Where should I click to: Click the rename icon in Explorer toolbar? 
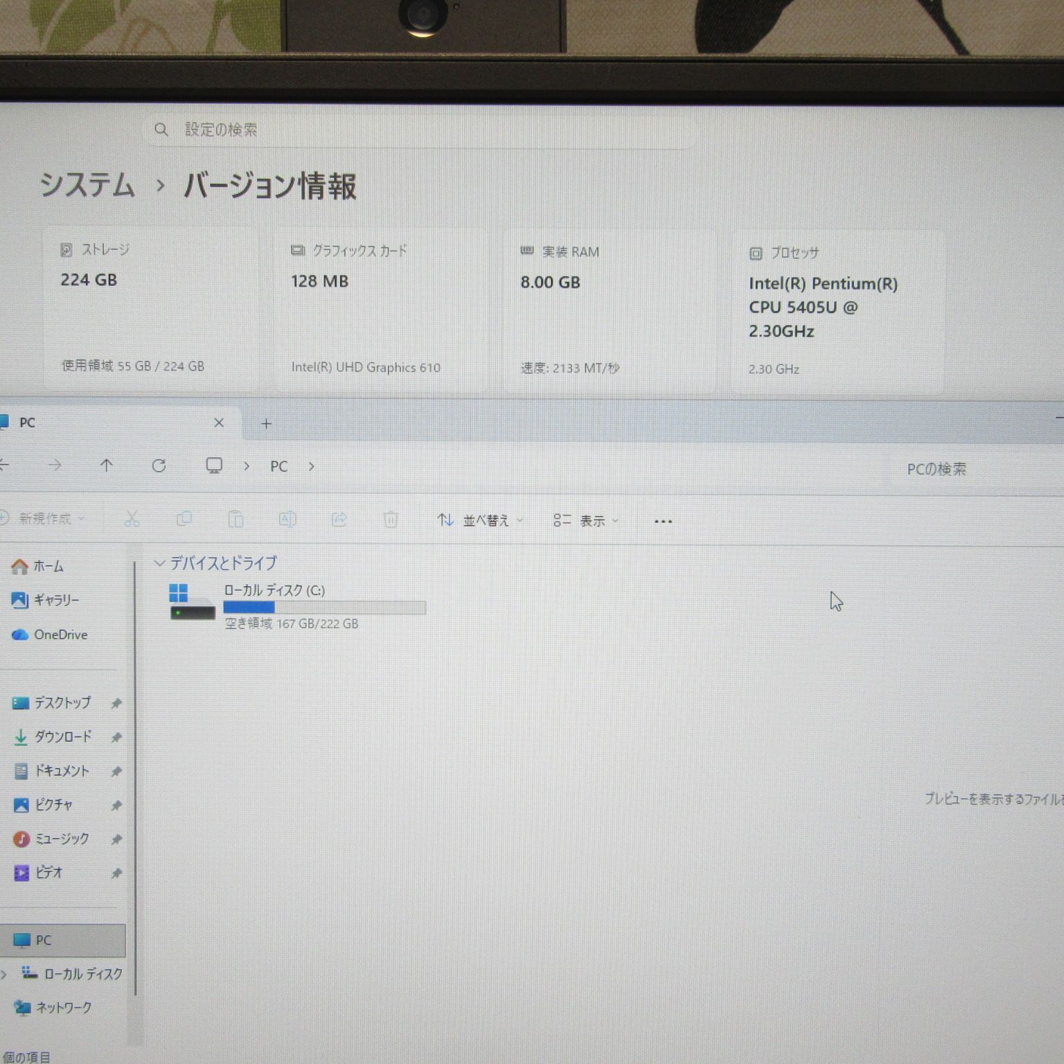(x=287, y=519)
